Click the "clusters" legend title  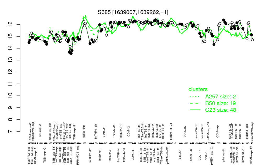198,90
